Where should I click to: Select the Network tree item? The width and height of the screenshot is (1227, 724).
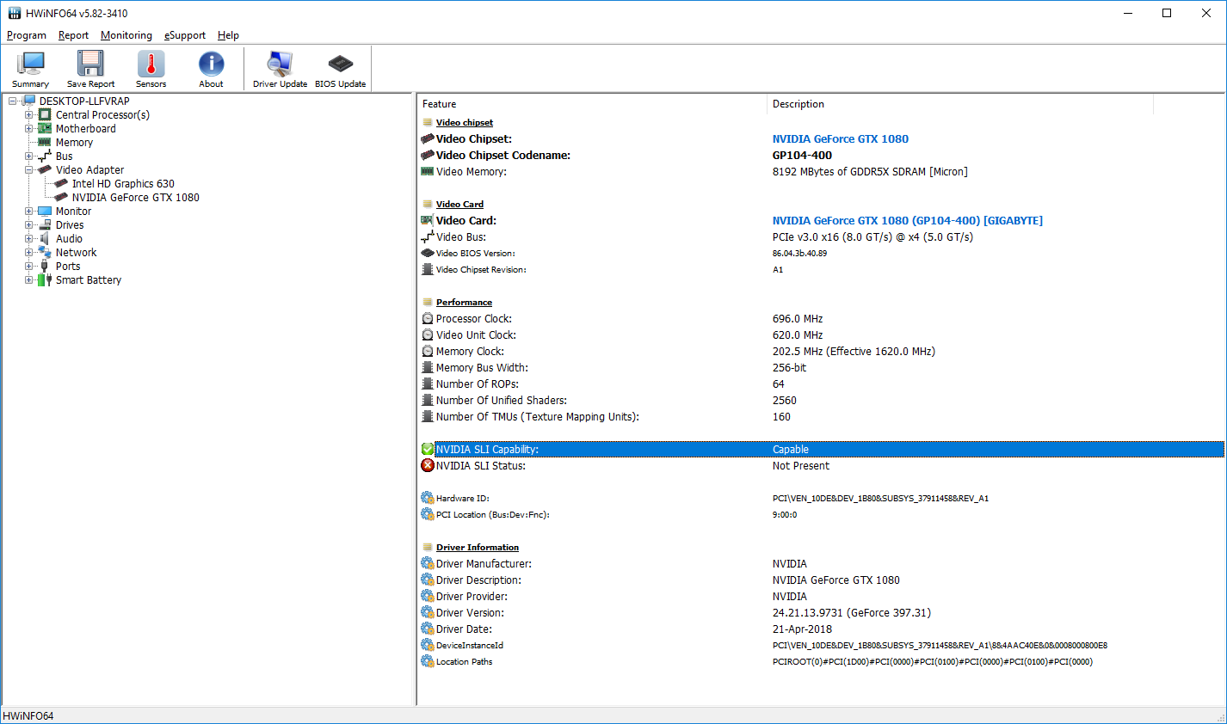(x=76, y=253)
